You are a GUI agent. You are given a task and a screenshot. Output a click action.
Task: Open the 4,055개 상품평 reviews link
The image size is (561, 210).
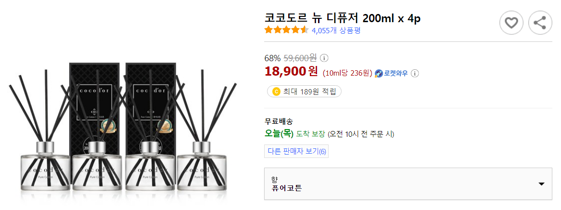336,30
